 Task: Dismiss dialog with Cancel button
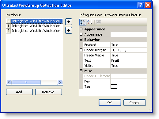pyautogui.click(x=134, y=103)
